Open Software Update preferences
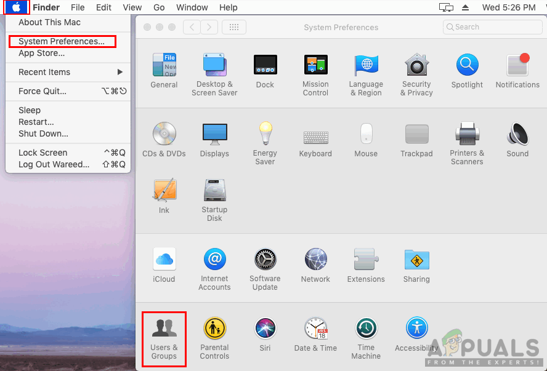This screenshot has width=547, height=371. [x=265, y=269]
